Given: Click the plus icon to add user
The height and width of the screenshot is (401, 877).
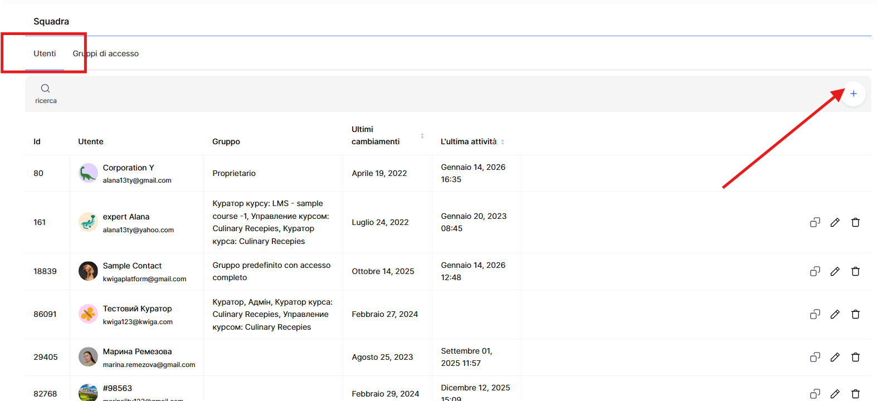Looking at the screenshot, I should pos(853,94).
